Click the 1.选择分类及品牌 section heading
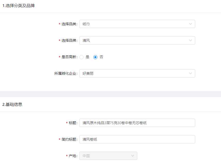The image size is (221, 163). [x=19, y=6]
